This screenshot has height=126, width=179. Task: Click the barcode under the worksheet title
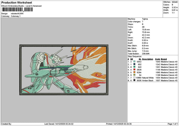[x=16, y=9]
